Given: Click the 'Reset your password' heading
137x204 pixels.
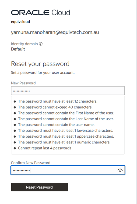Looking at the screenshot, I should 40,64.
